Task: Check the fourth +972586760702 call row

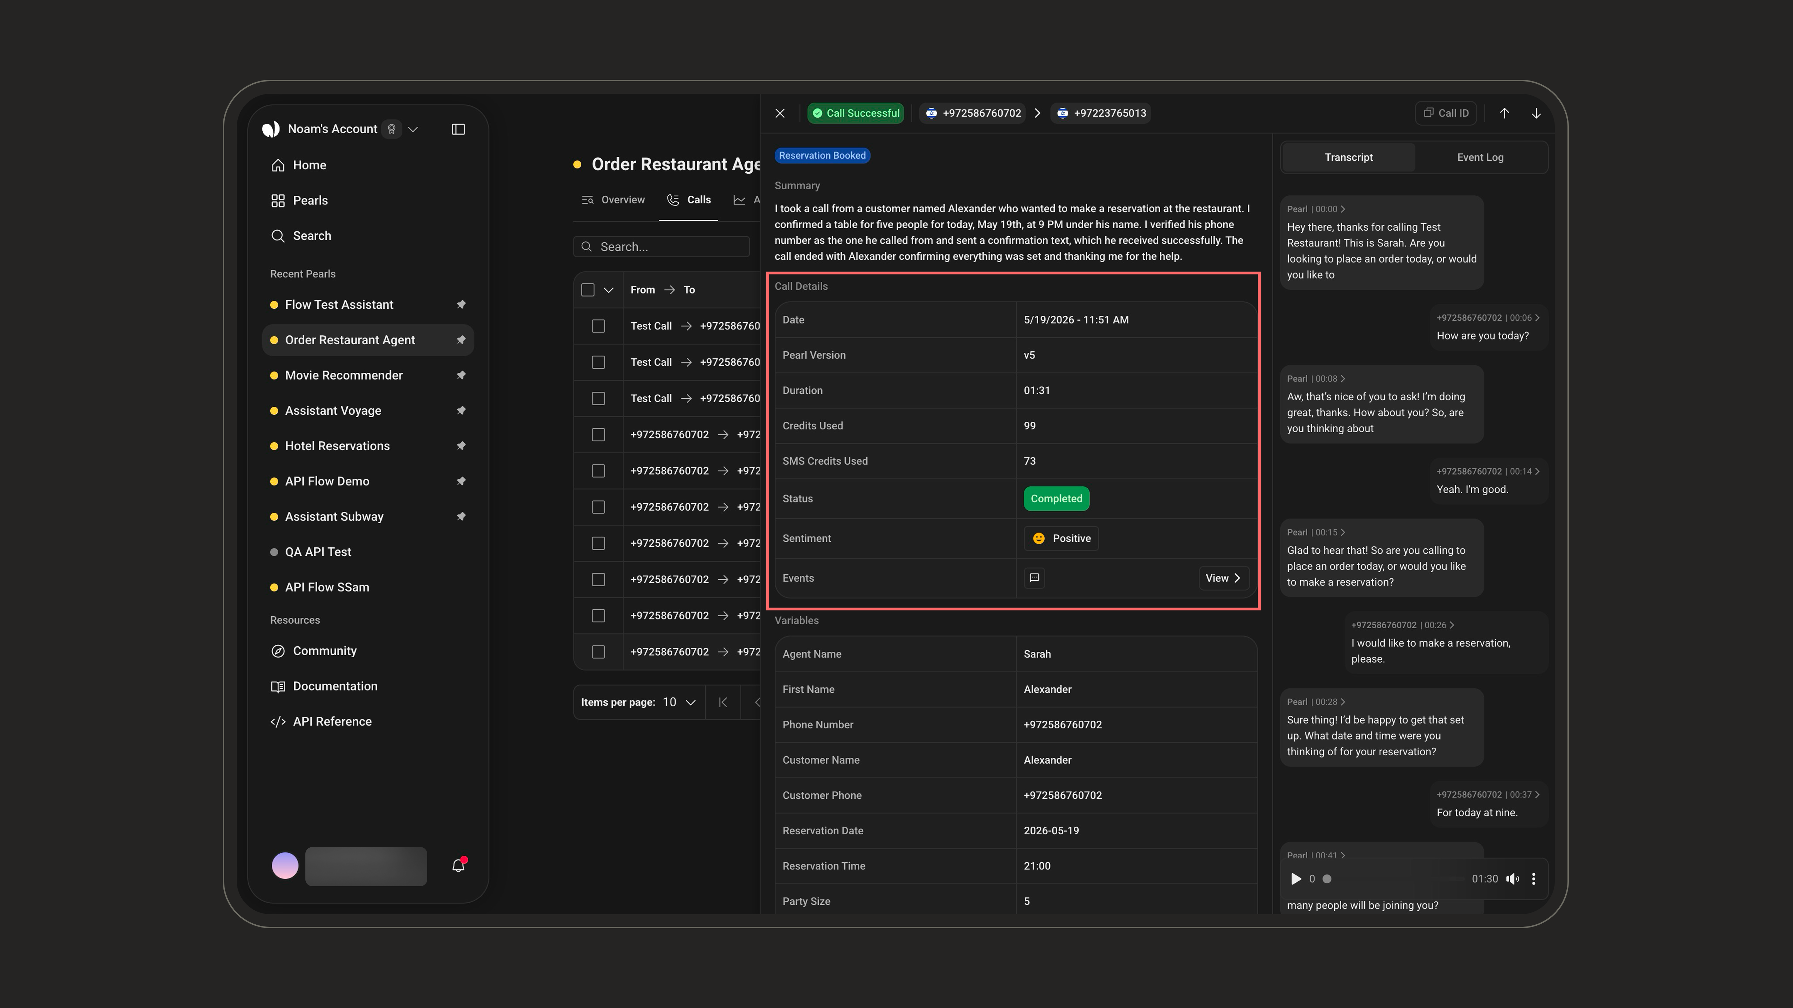Action: click(x=598, y=543)
